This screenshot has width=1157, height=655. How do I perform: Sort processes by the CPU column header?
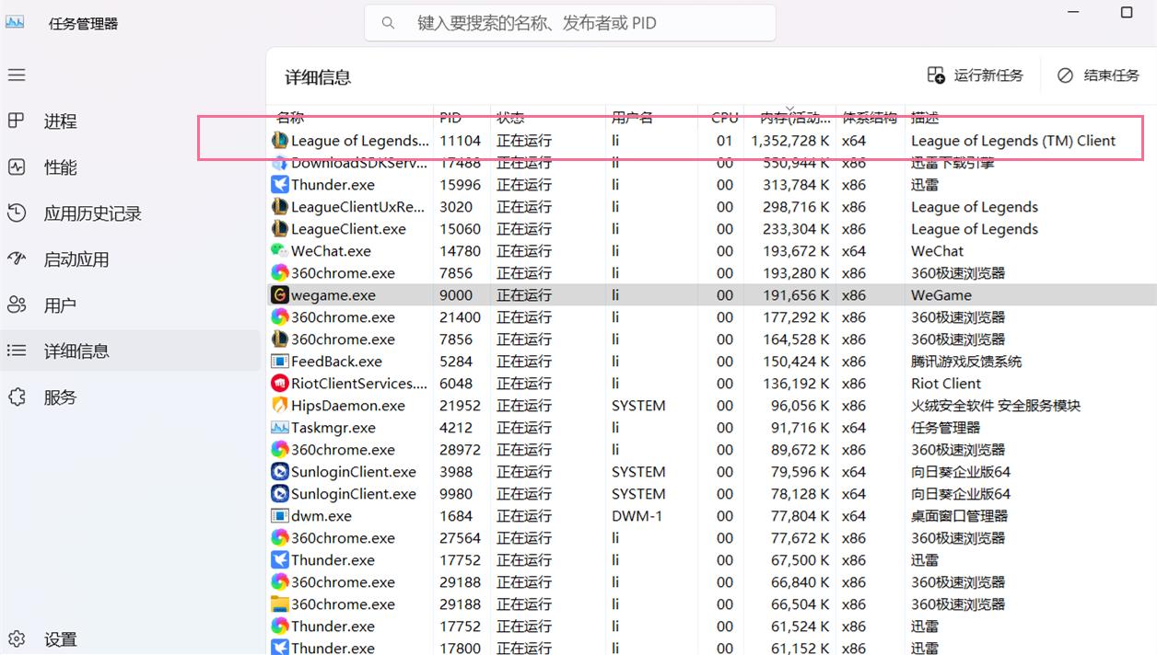(724, 117)
